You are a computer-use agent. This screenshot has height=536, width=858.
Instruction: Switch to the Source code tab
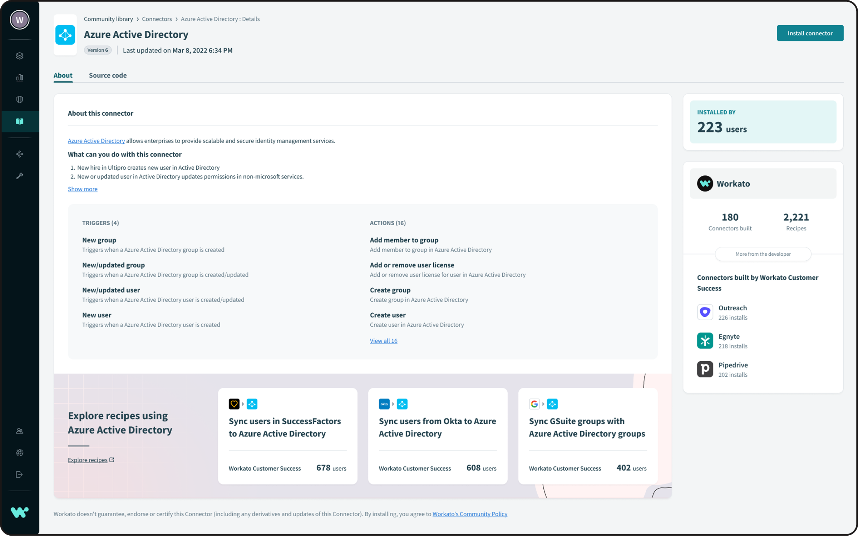108,75
